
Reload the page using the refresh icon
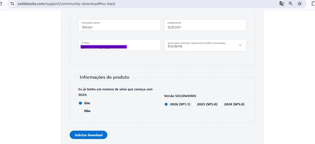1,4
